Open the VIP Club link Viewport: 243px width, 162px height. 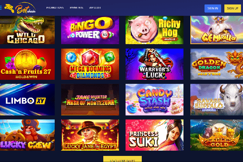click(95, 8)
